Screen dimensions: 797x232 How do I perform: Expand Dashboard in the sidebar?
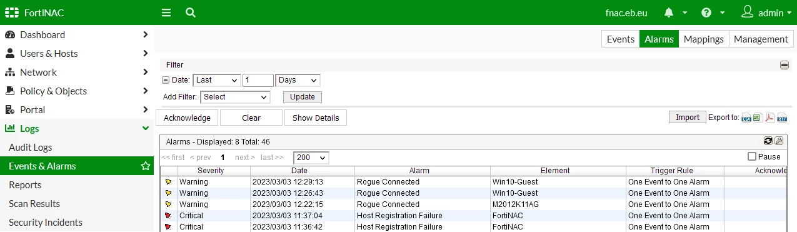(77, 35)
